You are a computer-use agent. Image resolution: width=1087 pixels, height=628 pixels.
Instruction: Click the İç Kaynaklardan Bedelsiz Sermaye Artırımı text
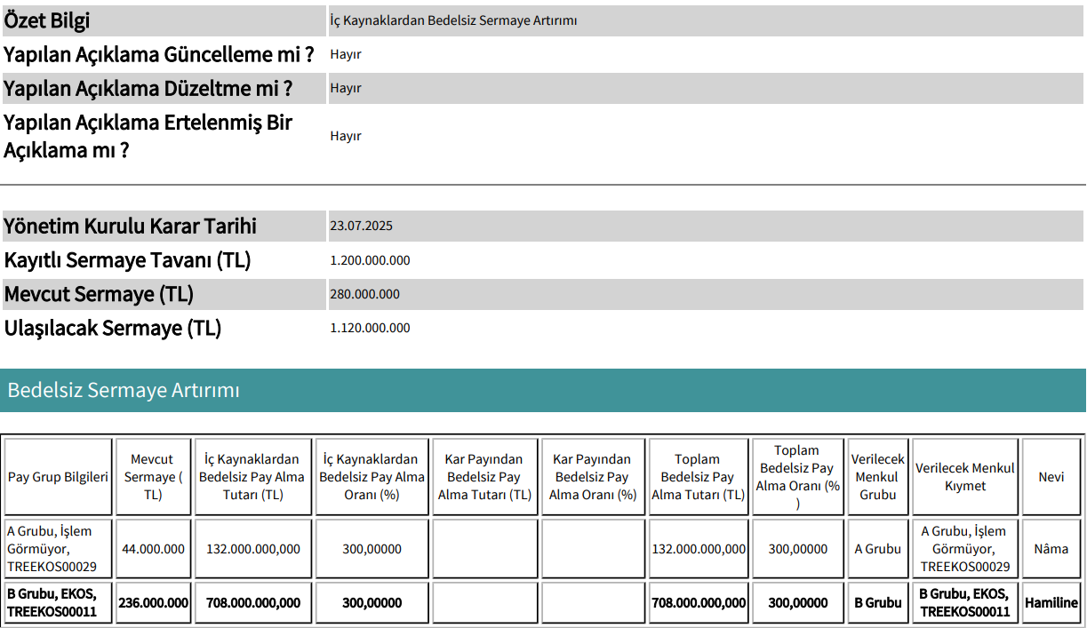(x=453, y=20)
